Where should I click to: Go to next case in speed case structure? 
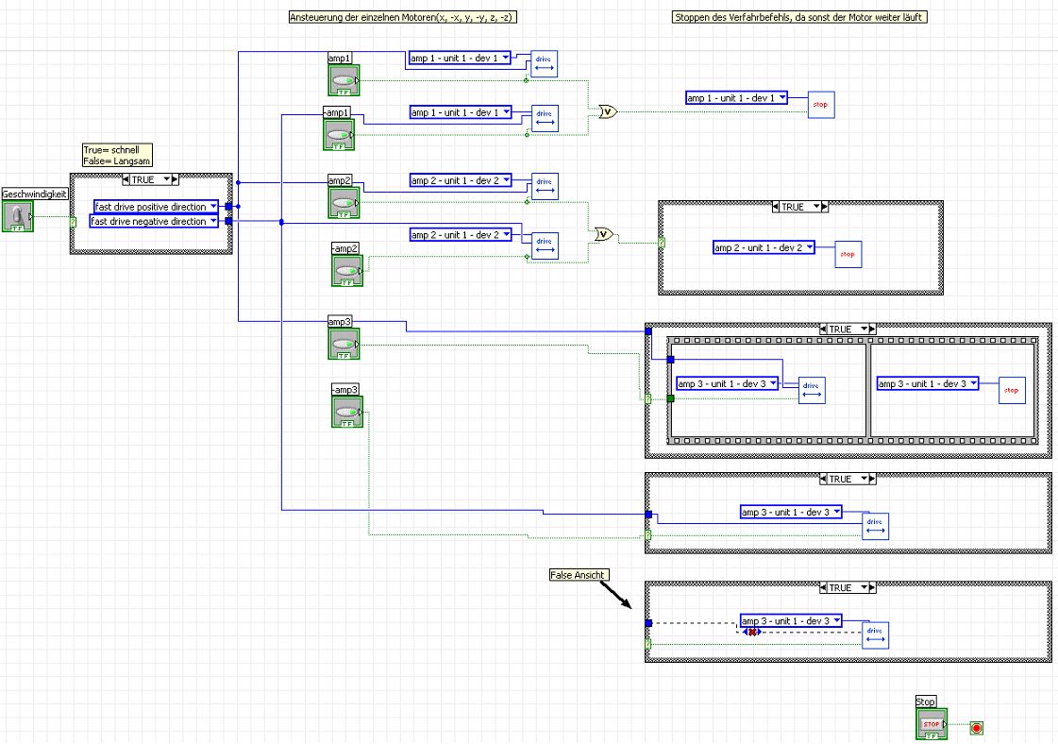pos(175,179)
